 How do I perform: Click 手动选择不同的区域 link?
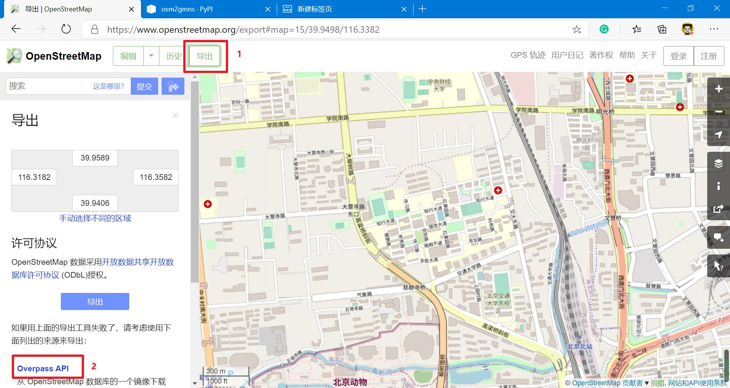[x=95, y=218]
